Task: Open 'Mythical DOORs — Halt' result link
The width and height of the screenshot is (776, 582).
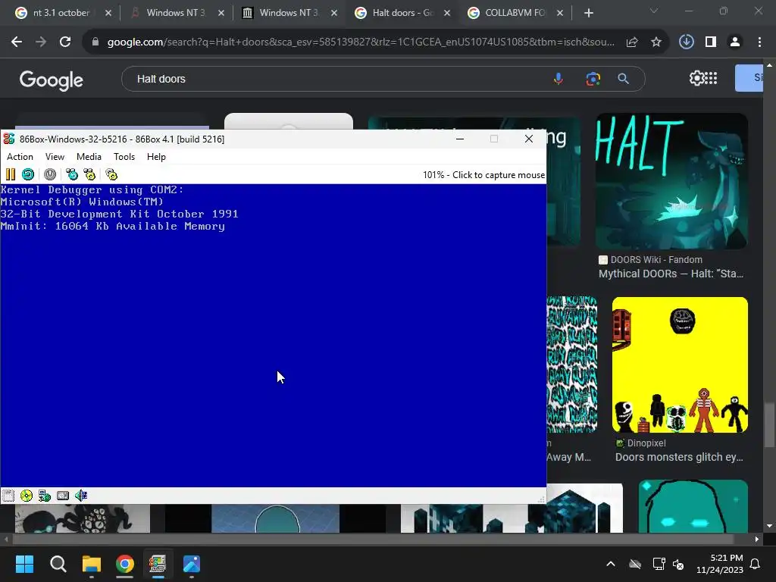Action: click(671, 274)
